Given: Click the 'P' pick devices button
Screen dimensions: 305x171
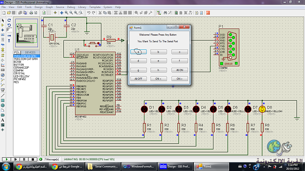Looking at the screenshot, I should [x=15, y=53].
